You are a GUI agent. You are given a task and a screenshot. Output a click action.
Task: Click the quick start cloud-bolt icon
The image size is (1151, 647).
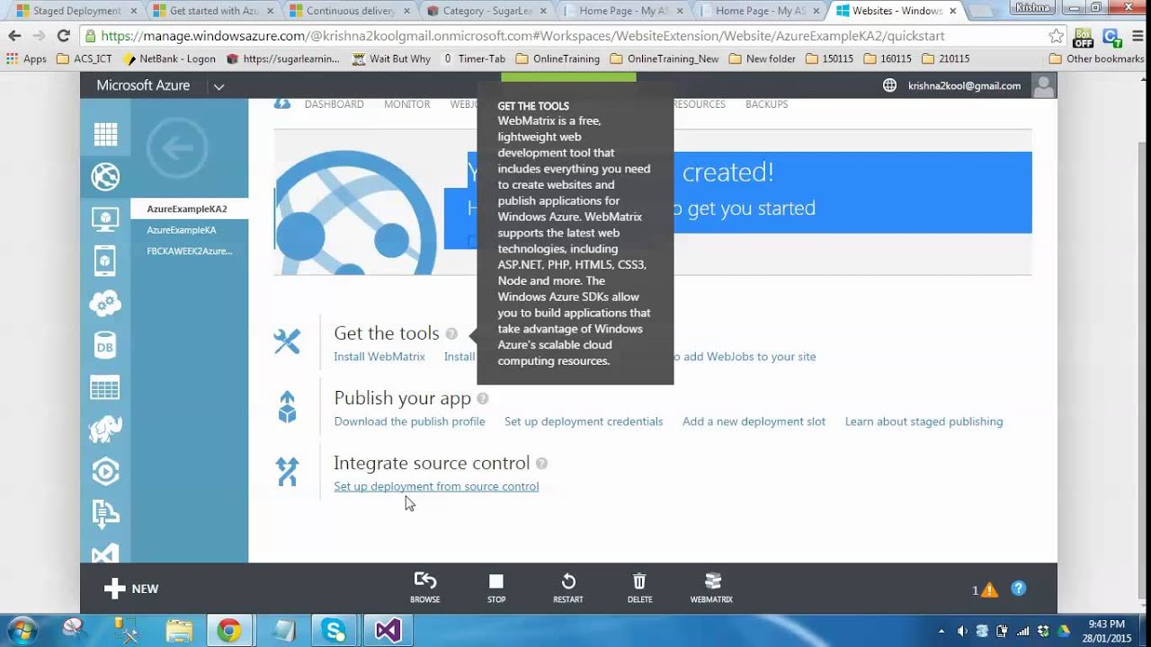[x=282, y=103]
